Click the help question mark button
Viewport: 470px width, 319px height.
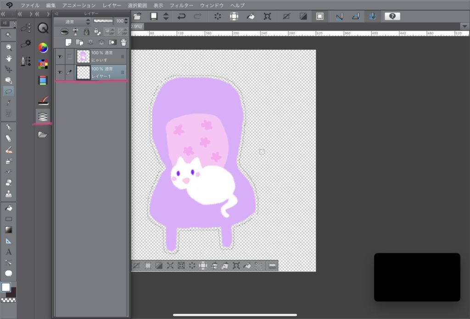click(x=392, y=16)
